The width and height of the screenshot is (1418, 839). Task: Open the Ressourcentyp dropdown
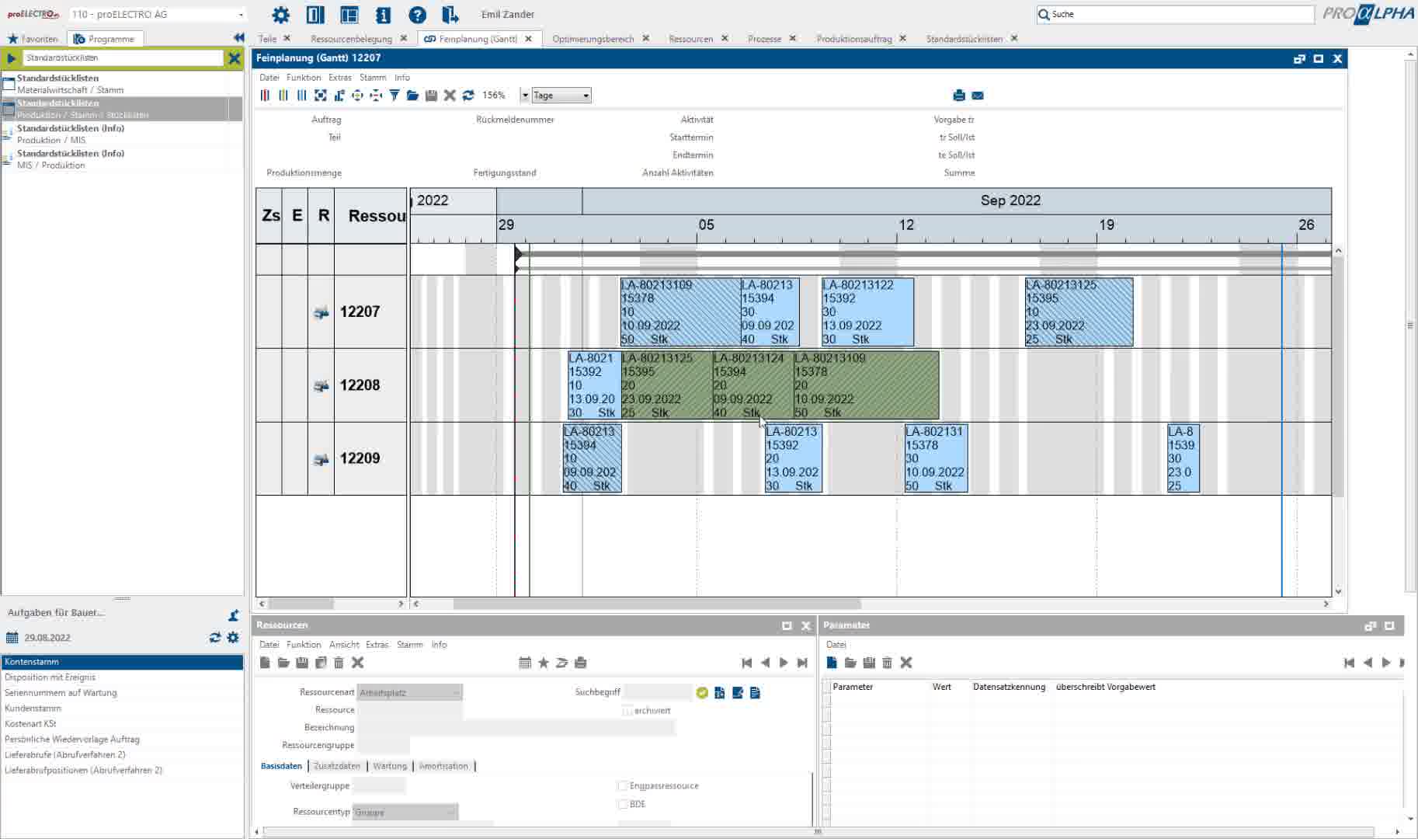[405, 812]
